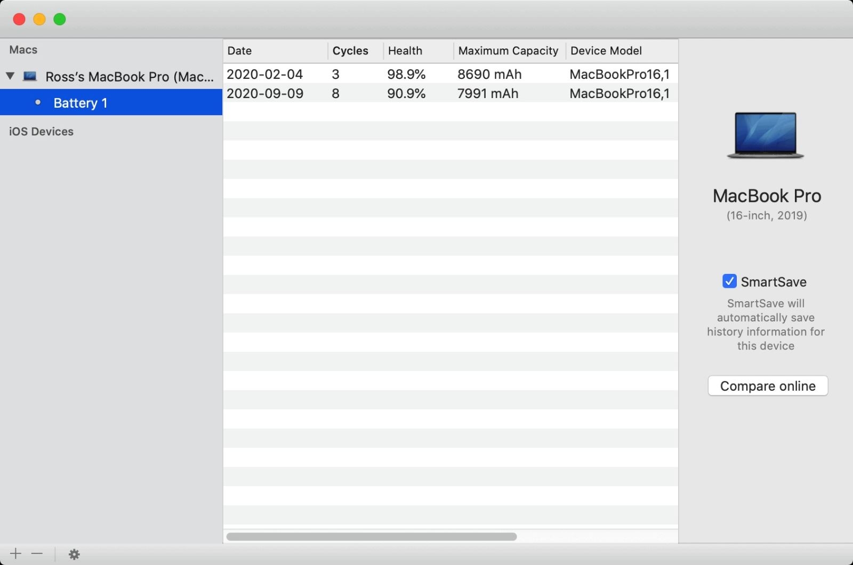Screen dimensions: 853x565
Task: Open the settings gear menu
Action: point(74,554)
